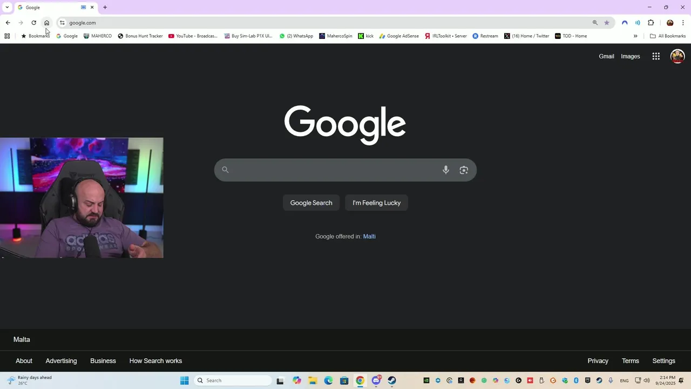Switch language to Malti

tap(369, 237)
